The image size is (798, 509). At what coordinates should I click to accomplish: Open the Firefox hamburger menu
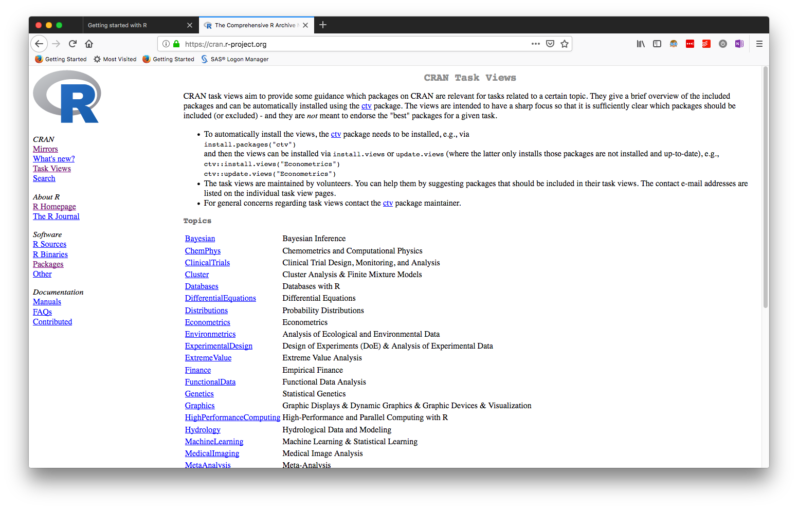coord(759,44)
